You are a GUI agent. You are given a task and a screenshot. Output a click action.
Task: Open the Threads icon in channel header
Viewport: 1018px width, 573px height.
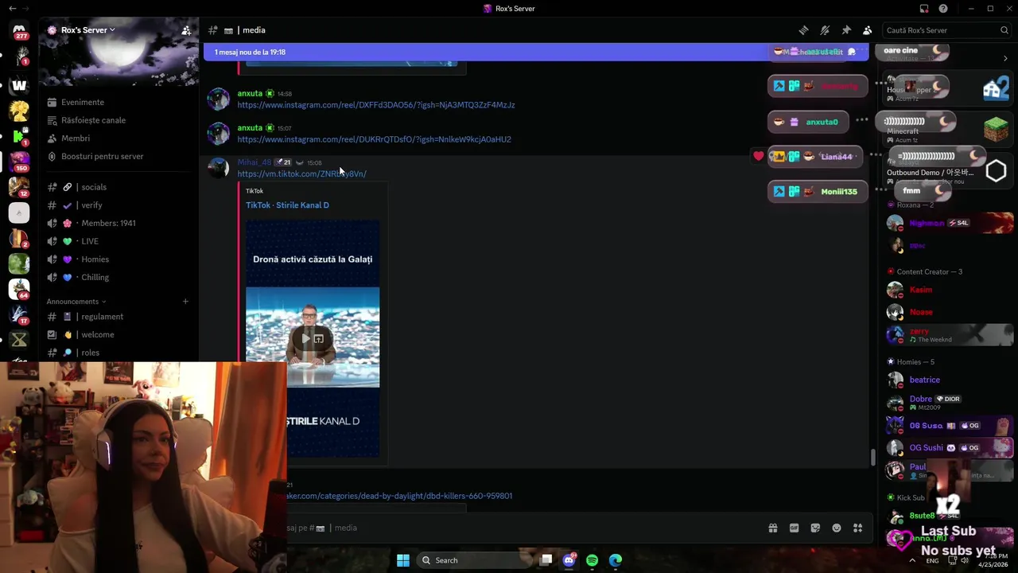click(x=803, y=30)
